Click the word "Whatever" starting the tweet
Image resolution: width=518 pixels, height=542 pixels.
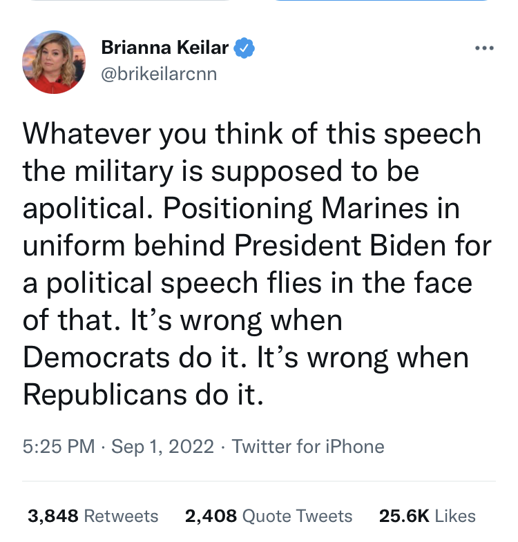[87, 133]
